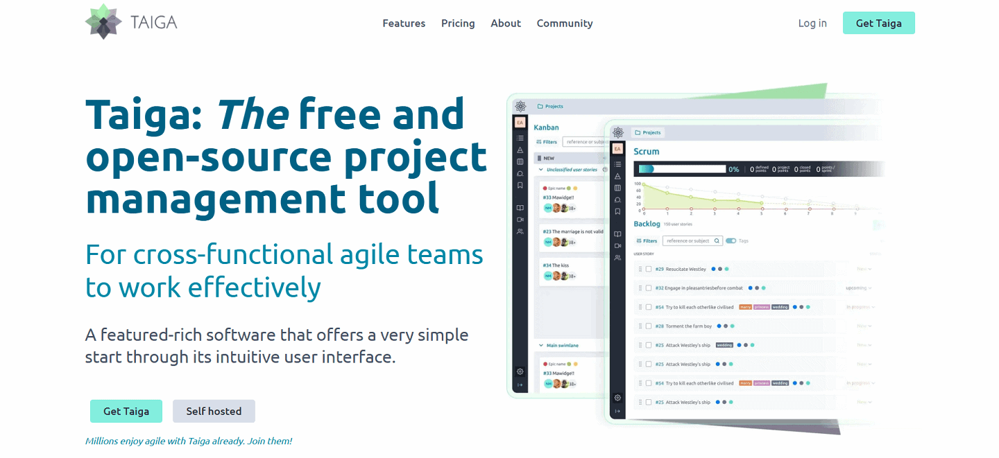Check the checkbox for story #29 Resuscitate Westley

(x=648, y=269)
